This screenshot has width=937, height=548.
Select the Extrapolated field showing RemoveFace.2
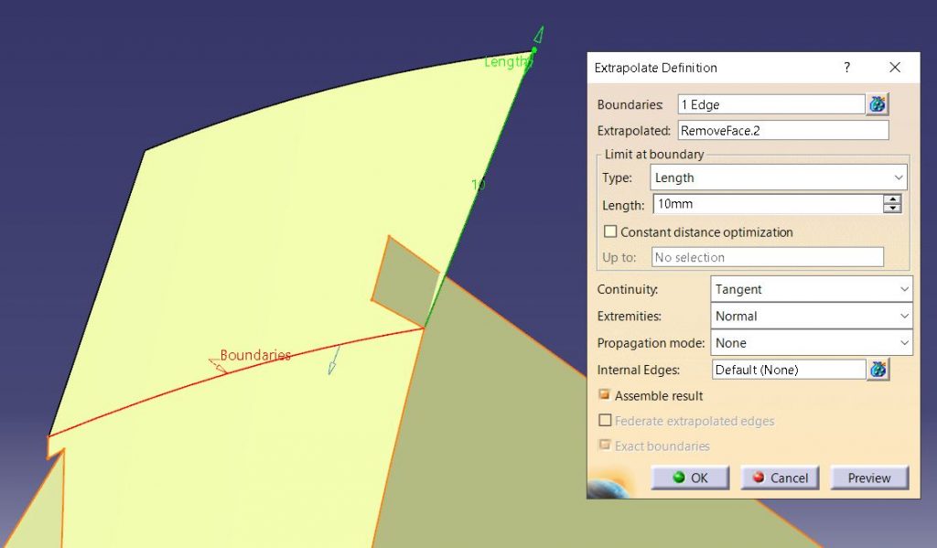coord(782,130)
